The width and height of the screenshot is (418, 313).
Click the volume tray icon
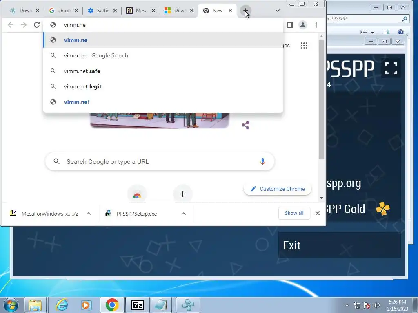click(377, 305)
